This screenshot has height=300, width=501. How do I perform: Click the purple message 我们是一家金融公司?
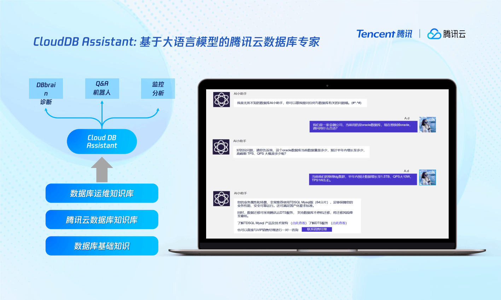click(363, 127)
